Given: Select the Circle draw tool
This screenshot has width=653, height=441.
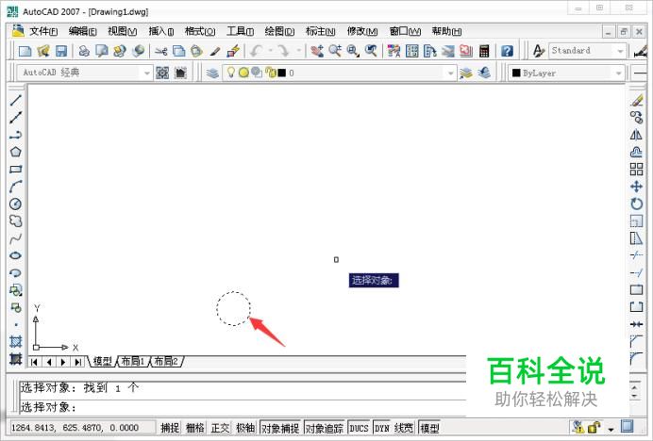Looking at the screenshot, I should [16, 204].
